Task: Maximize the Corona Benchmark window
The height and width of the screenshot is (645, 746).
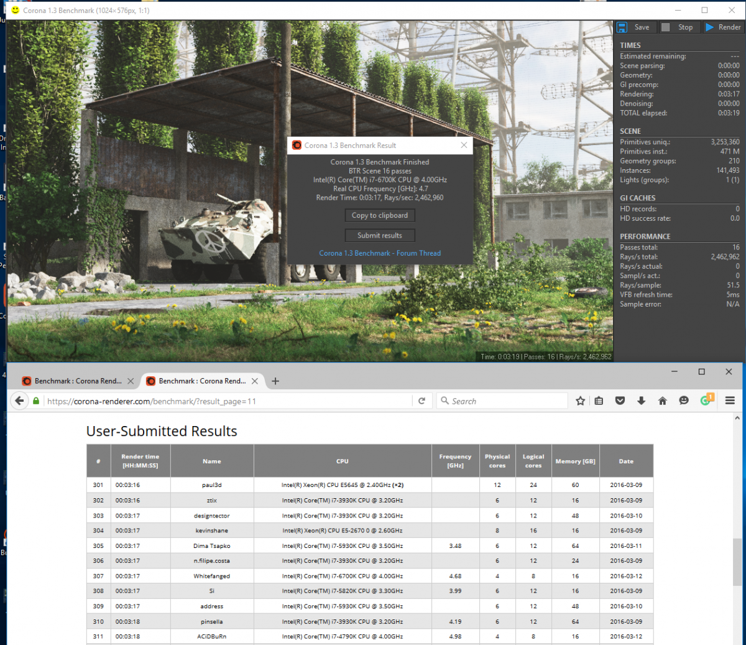Action: [704, 10]
